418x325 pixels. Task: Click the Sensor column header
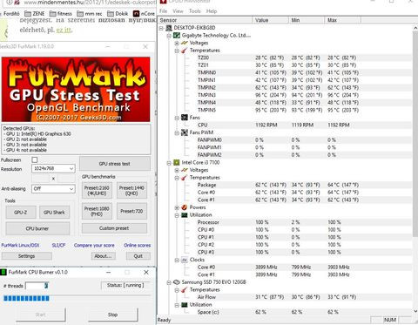[206, 20]
